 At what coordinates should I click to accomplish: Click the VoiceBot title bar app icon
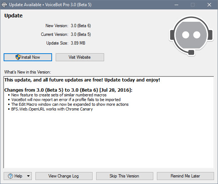pos(4,5)
